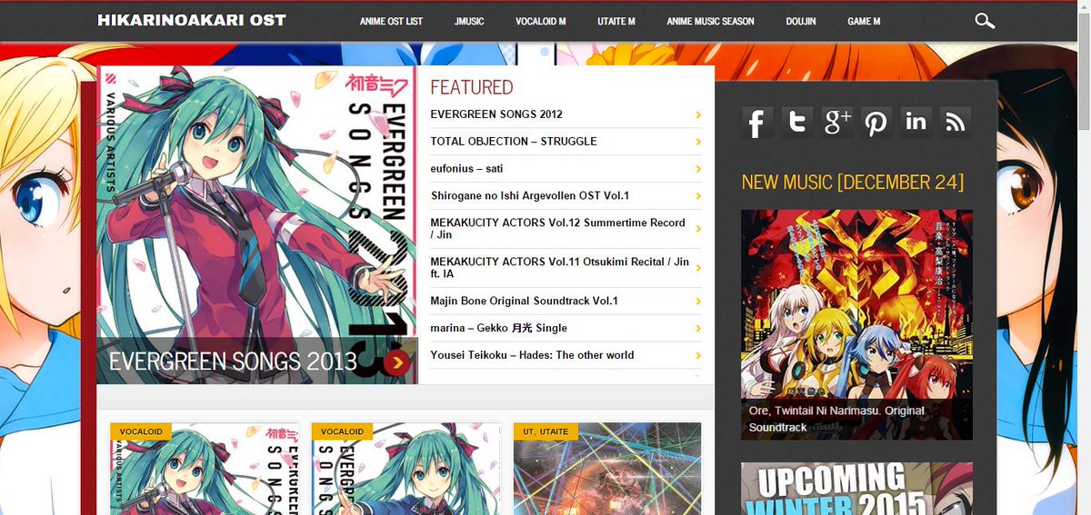Click red arrow button on Evergreen Songs 2013 banner
The image size is (1091, 515).
396,362
